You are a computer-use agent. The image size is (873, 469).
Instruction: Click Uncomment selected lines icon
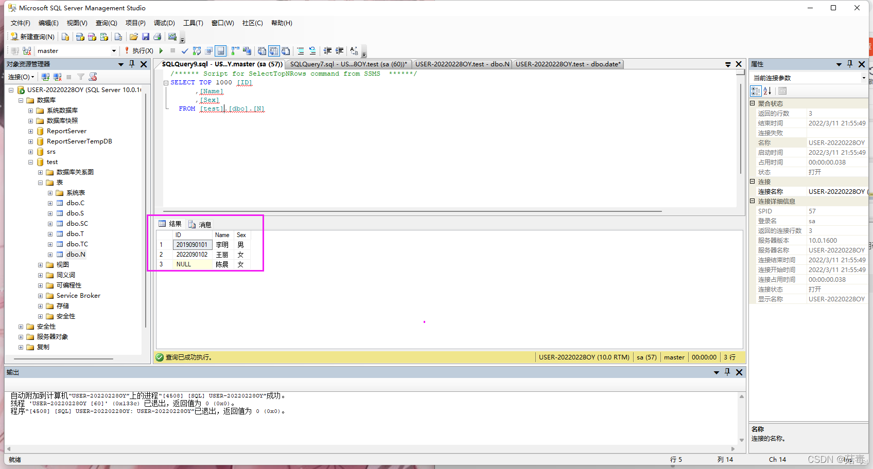(x=312, y=51)
